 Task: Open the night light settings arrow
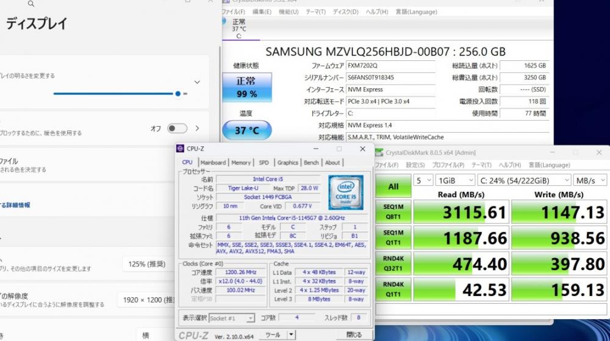pyautogui.click(x=197, y=128)
